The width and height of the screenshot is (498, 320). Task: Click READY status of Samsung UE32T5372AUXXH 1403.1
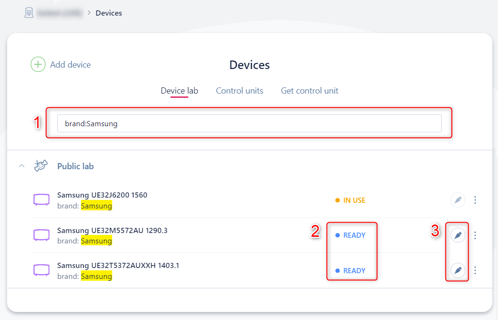355,271
